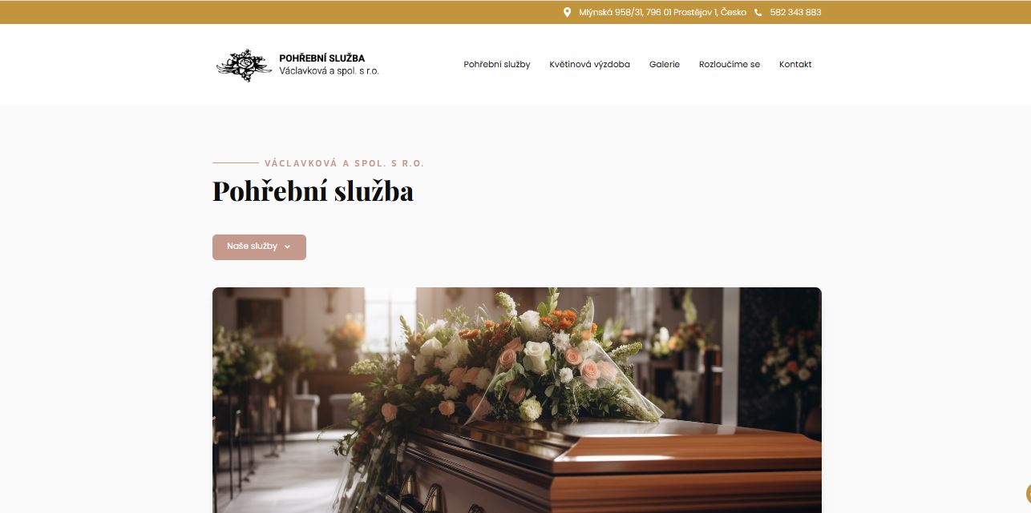Click the location pin icon in top bar
Screen dimensions: 1031x513
[x=567, y=12]
